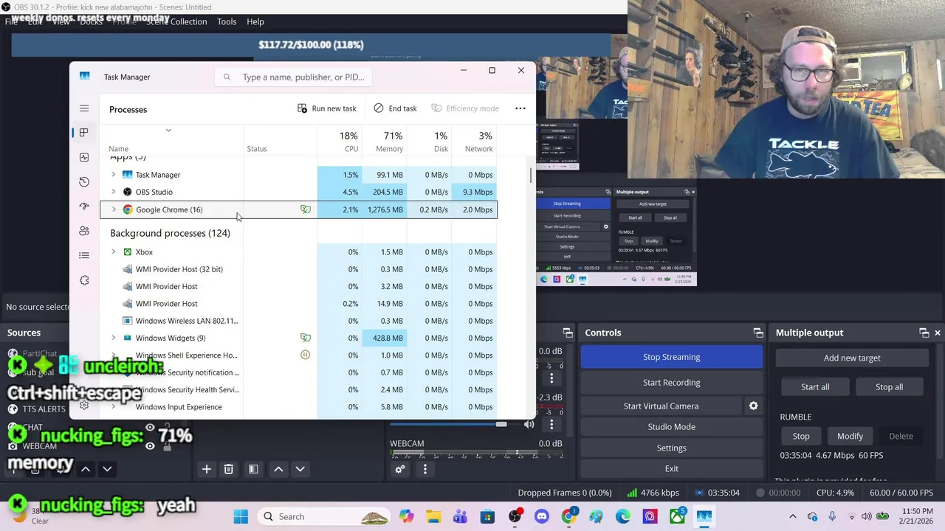Open WEBCAM mixer three-dot menu
Screen dimensions: 945x531
click(425, 469)
